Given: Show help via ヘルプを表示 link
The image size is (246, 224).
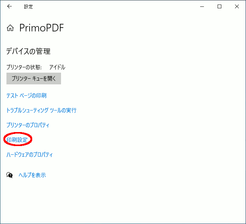Looking at the screenshot, I should click(x=32, y=175).
